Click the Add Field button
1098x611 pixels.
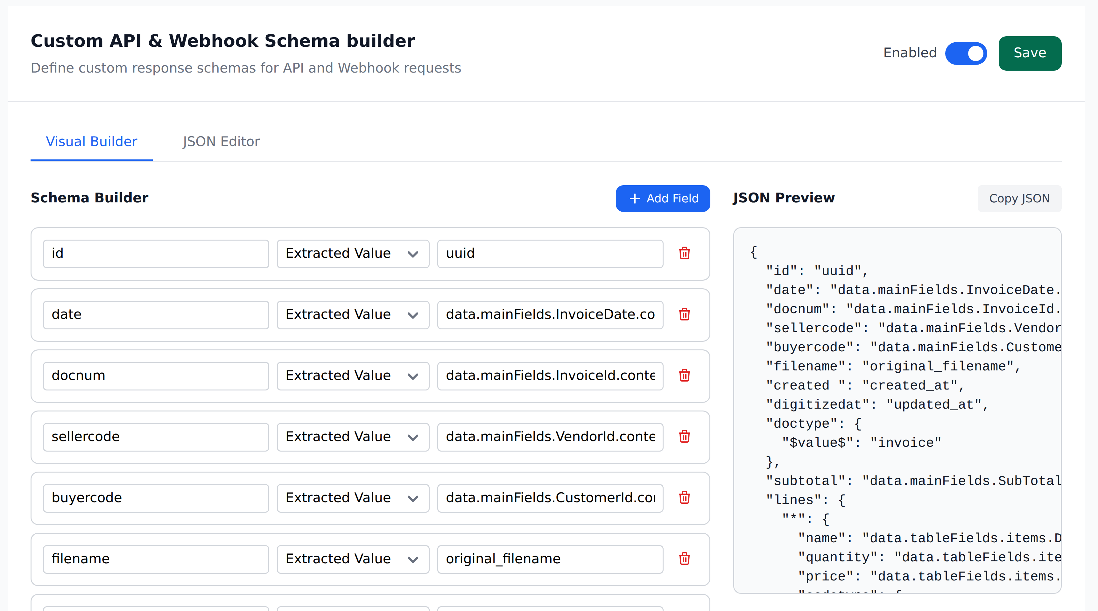(663, 199)
